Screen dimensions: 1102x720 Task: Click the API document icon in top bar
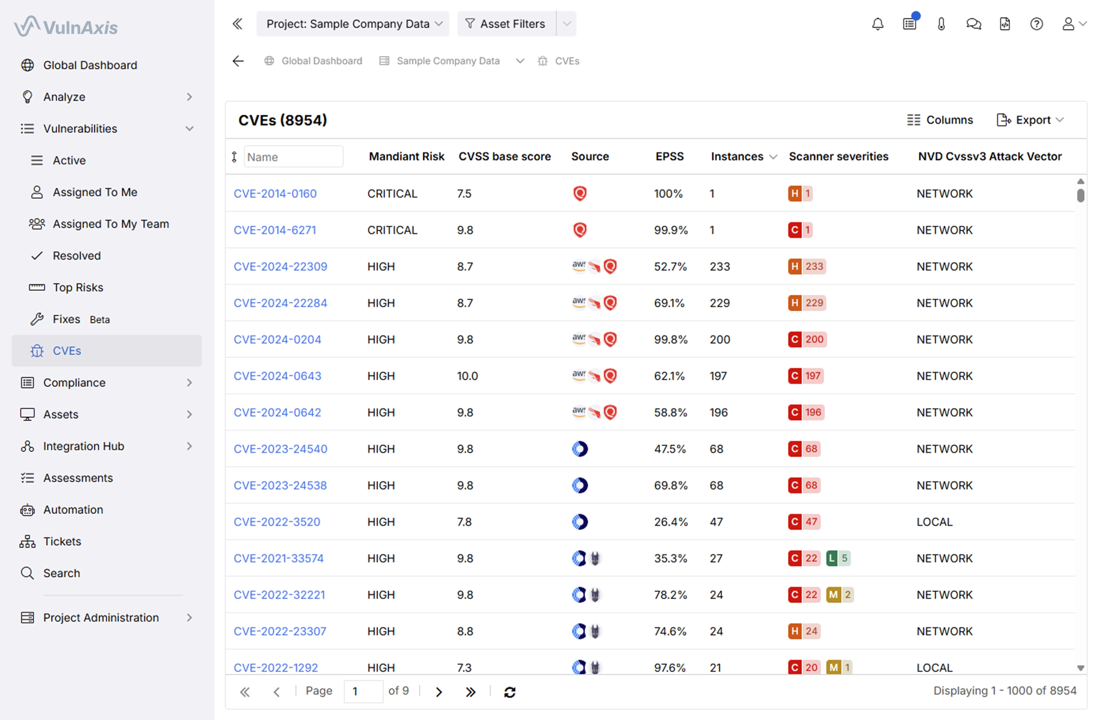click(x=1005, y=24)
